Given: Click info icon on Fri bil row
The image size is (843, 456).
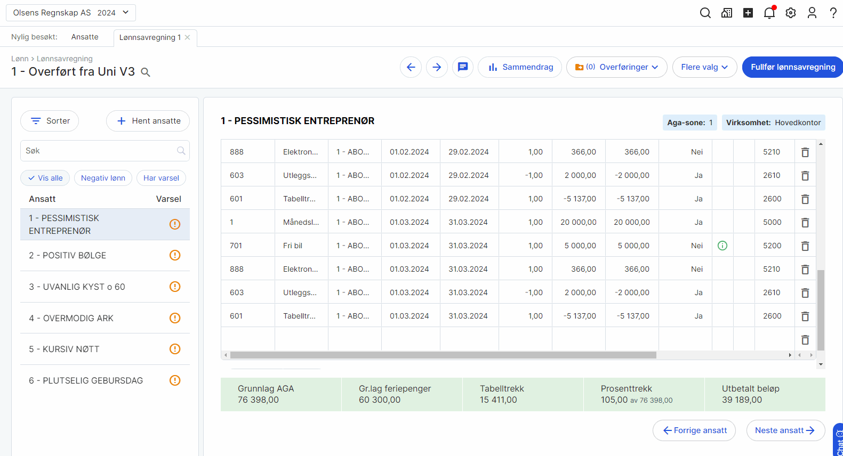Looking at the screenshot, I should [x=722, y=246].
